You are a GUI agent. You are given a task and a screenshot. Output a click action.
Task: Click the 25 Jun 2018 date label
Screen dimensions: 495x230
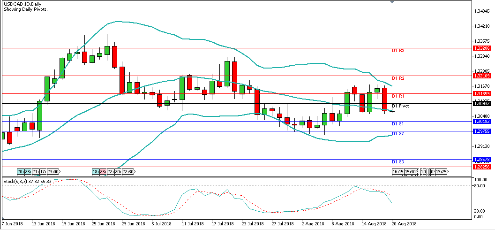point(102,224)
